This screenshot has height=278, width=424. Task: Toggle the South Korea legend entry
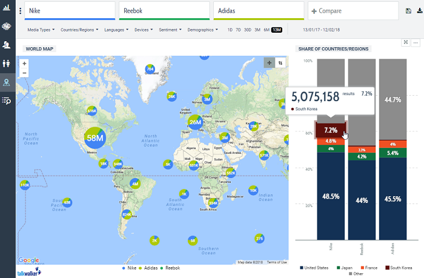tap(400, 267)
